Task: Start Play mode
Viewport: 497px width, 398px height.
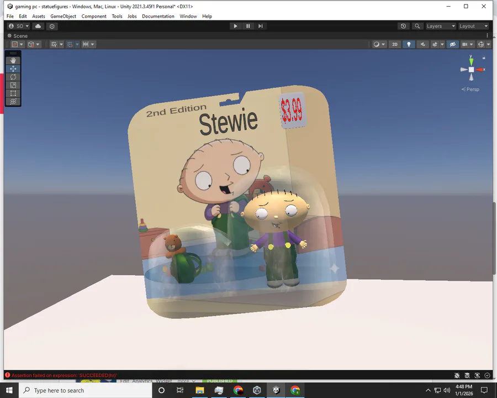Action: pos(235,26)
